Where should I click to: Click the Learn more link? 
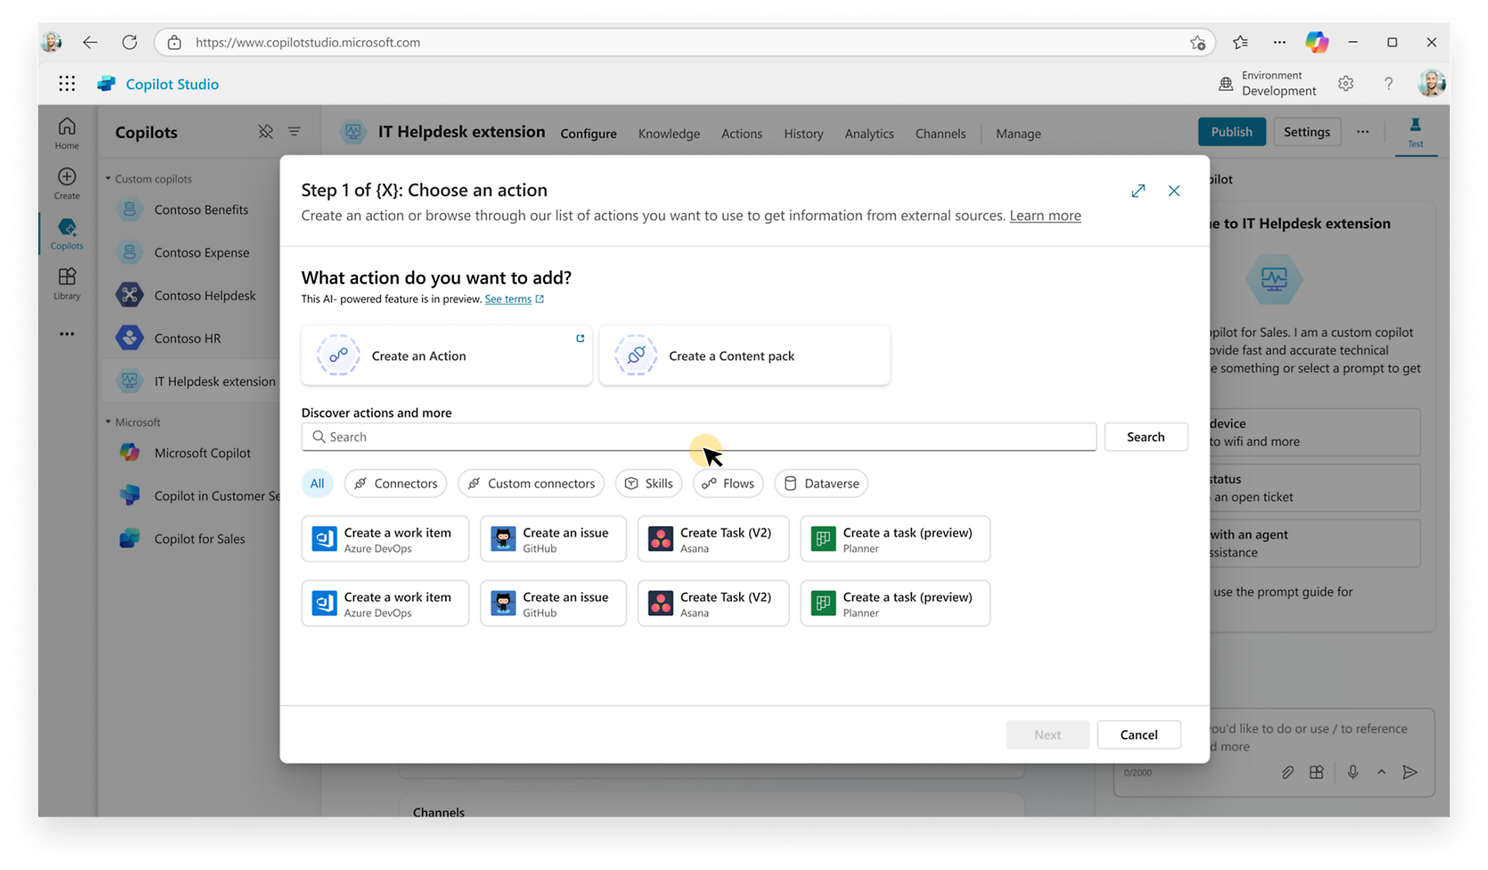[x=1045, y=214]
